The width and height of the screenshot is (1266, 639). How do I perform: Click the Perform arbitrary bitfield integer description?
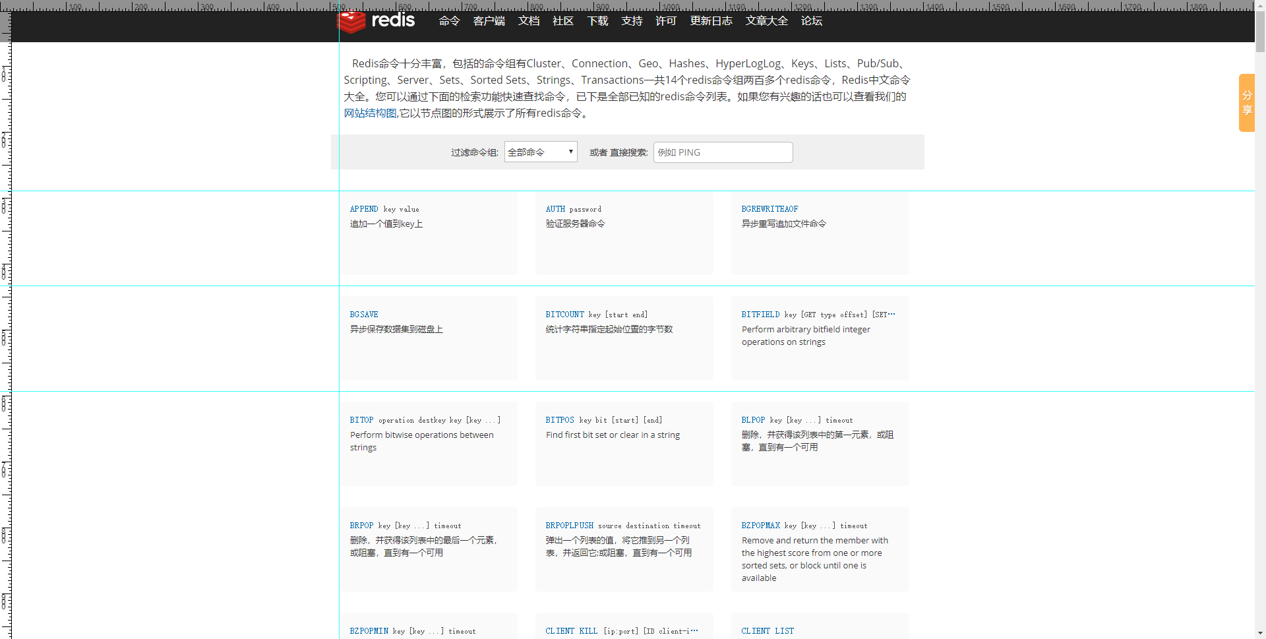pyautogui.click(x=806, y=336)
